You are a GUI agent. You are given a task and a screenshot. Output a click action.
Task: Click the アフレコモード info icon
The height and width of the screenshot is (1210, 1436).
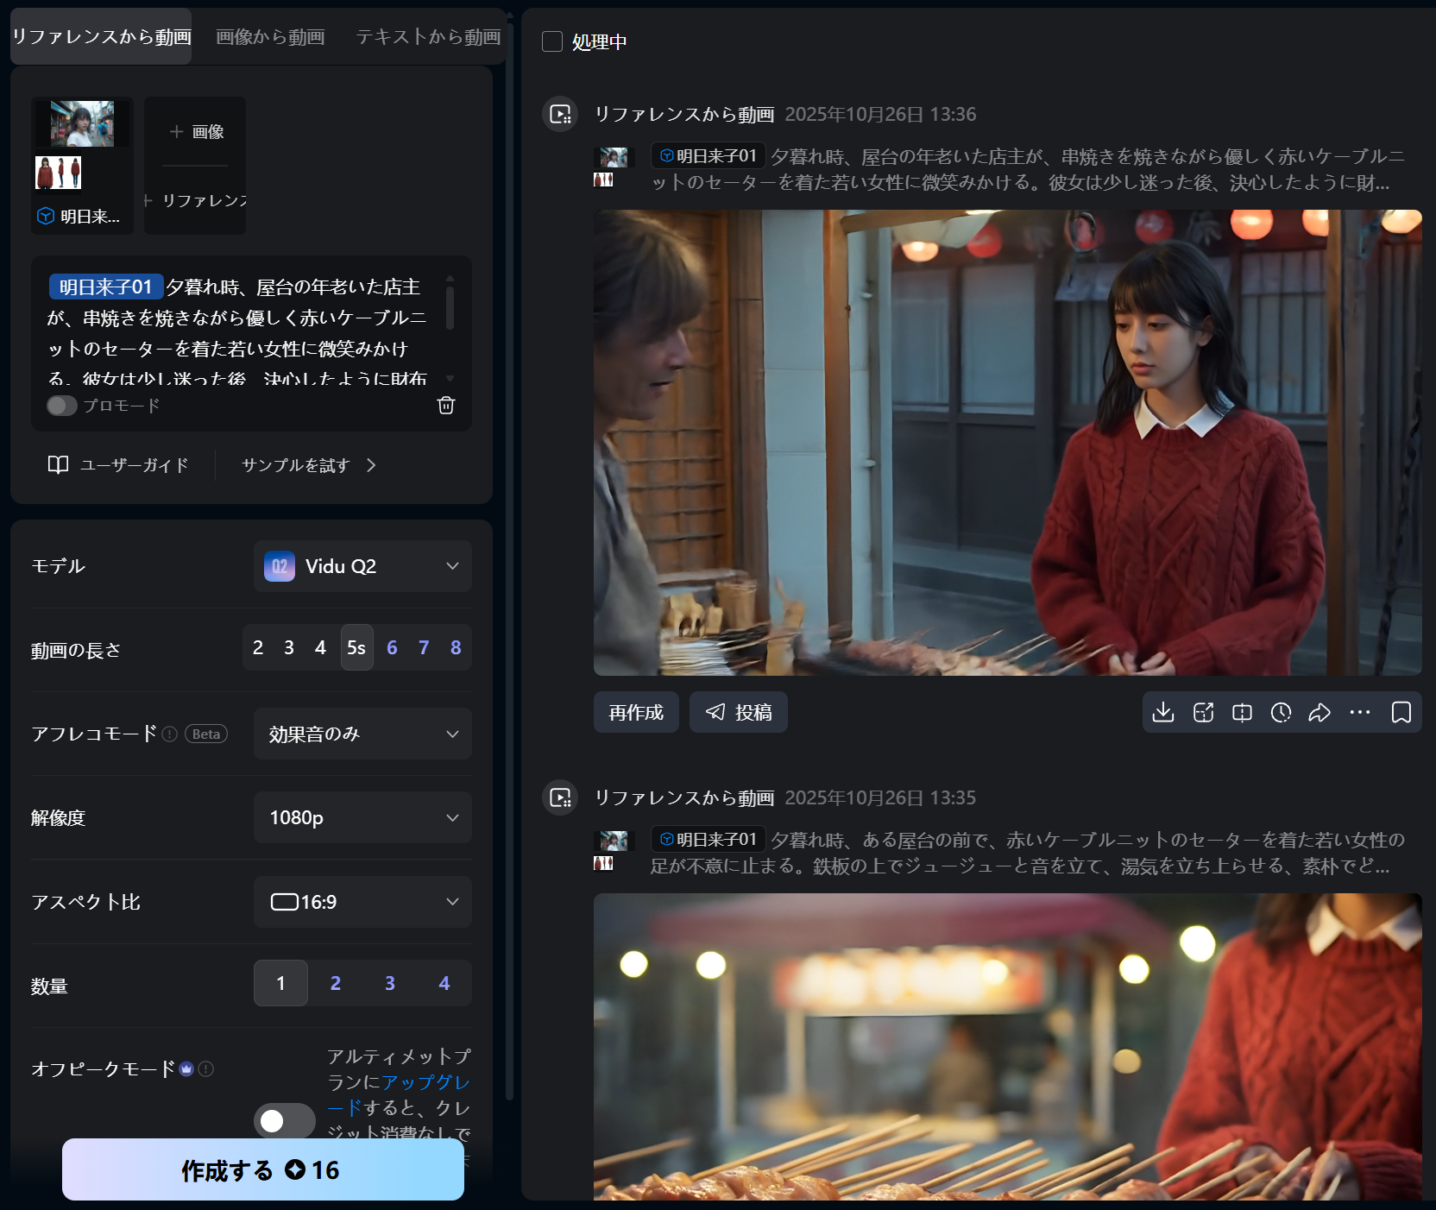point(170,734)
